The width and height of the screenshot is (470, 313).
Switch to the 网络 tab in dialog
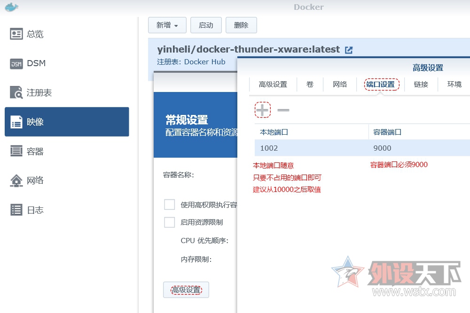click(340, 84)
